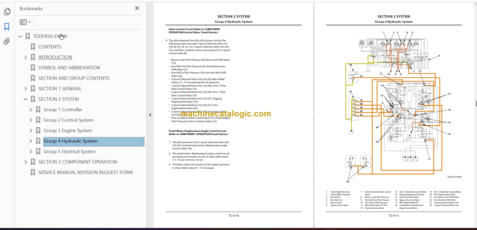Screen dimensions: 477x230
Task: Open the Page Thumbnails panel icon
Action: pos(7,12)
